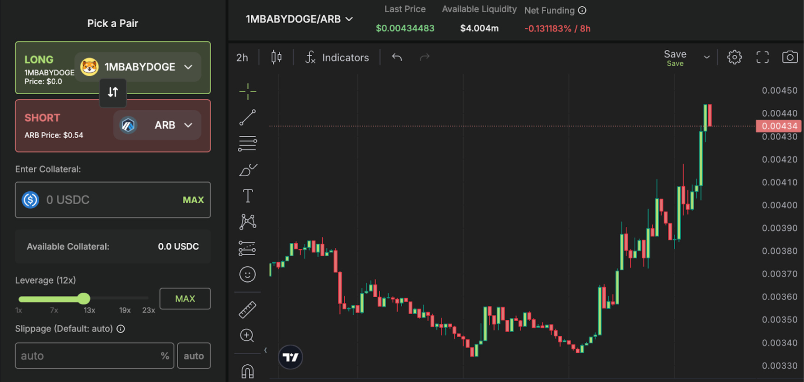Swap long and short assets
The image size is (804, 382).
[x=113, y=92]
